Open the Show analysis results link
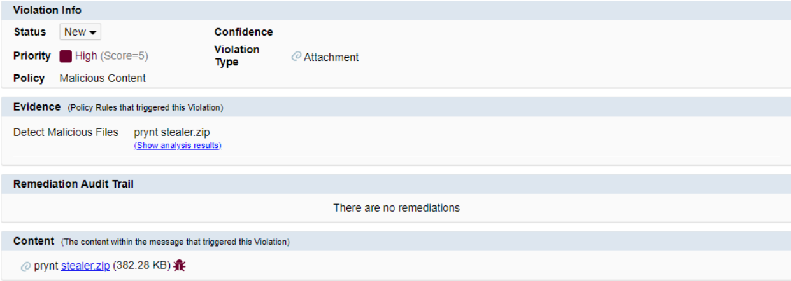The height and width of the screenshot is (281, 791). (178, 146)
